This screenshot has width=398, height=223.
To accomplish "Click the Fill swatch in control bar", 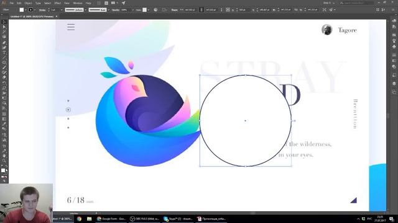I will 22,10.
